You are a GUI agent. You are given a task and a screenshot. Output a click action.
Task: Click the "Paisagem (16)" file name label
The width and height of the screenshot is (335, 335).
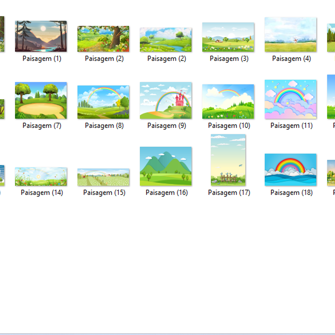(x=166, y=192)
